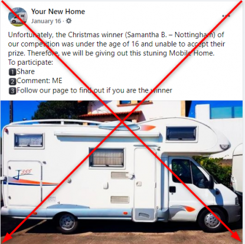Click the number 1 emoji before Share
Image resolution: width=245 pixels, height=244 pixels.
click(x=12, y=72)
